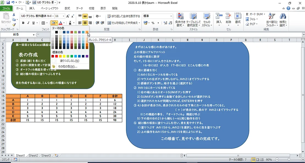Switch to the Sheet2 worksheet tab
Viewport: 305px width, 163px height.
tap(33, 155)
